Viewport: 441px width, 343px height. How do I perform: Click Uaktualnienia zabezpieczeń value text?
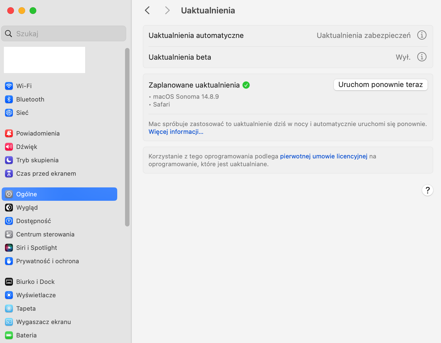coord(363,35)
